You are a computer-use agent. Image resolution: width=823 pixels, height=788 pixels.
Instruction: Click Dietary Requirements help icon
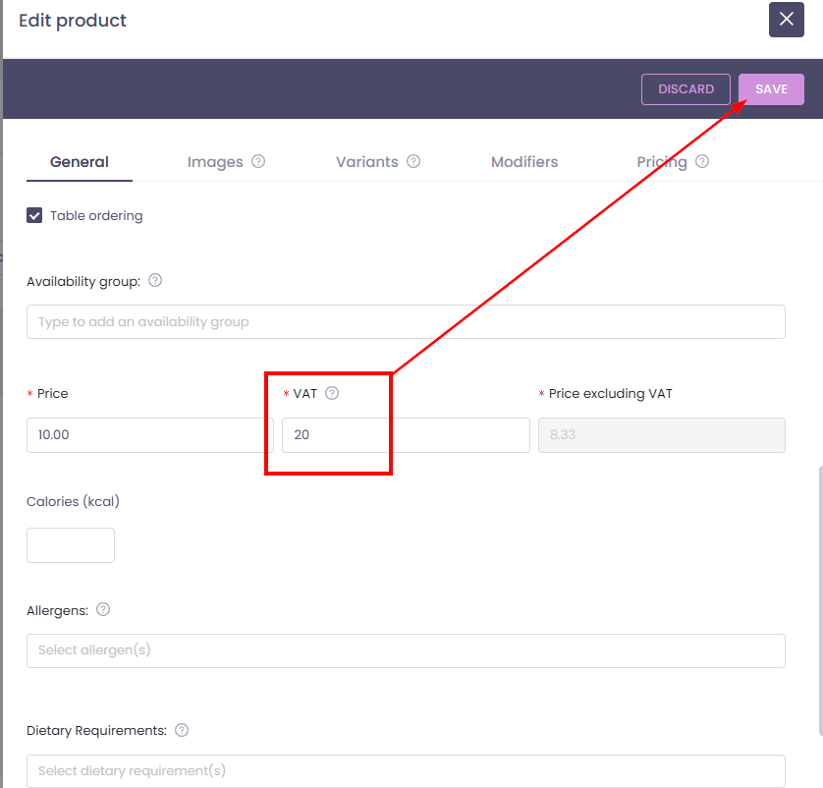coord(181,730)
